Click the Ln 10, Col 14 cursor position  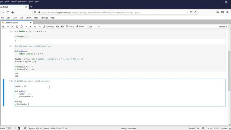tap(212, 129)
